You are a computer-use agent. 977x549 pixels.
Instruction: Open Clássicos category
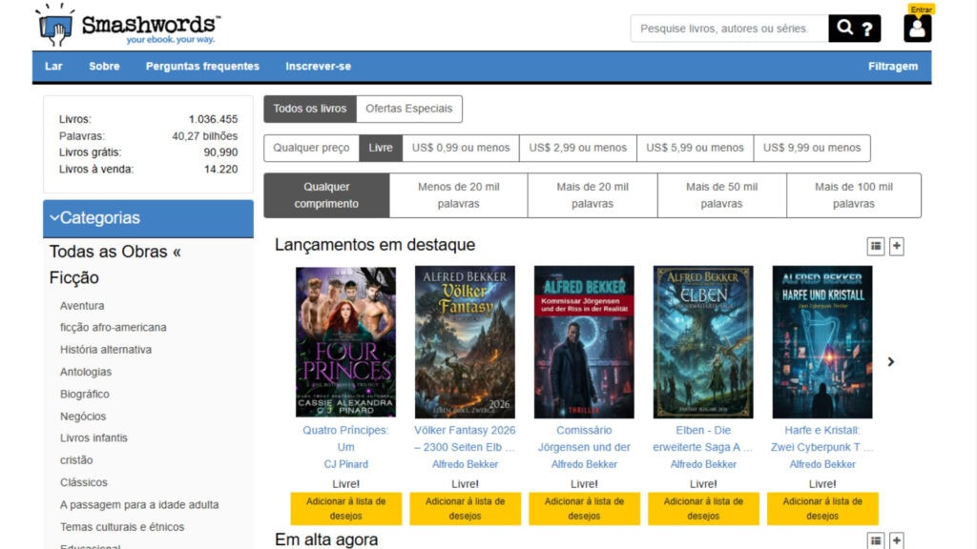84,482
